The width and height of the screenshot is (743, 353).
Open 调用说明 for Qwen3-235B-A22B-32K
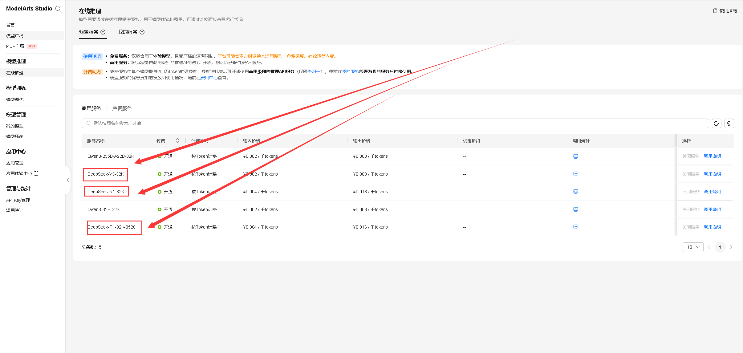click(x=713, y=156)
